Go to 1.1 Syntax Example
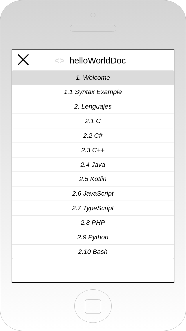The image size is (186, 331). [93, 92]
